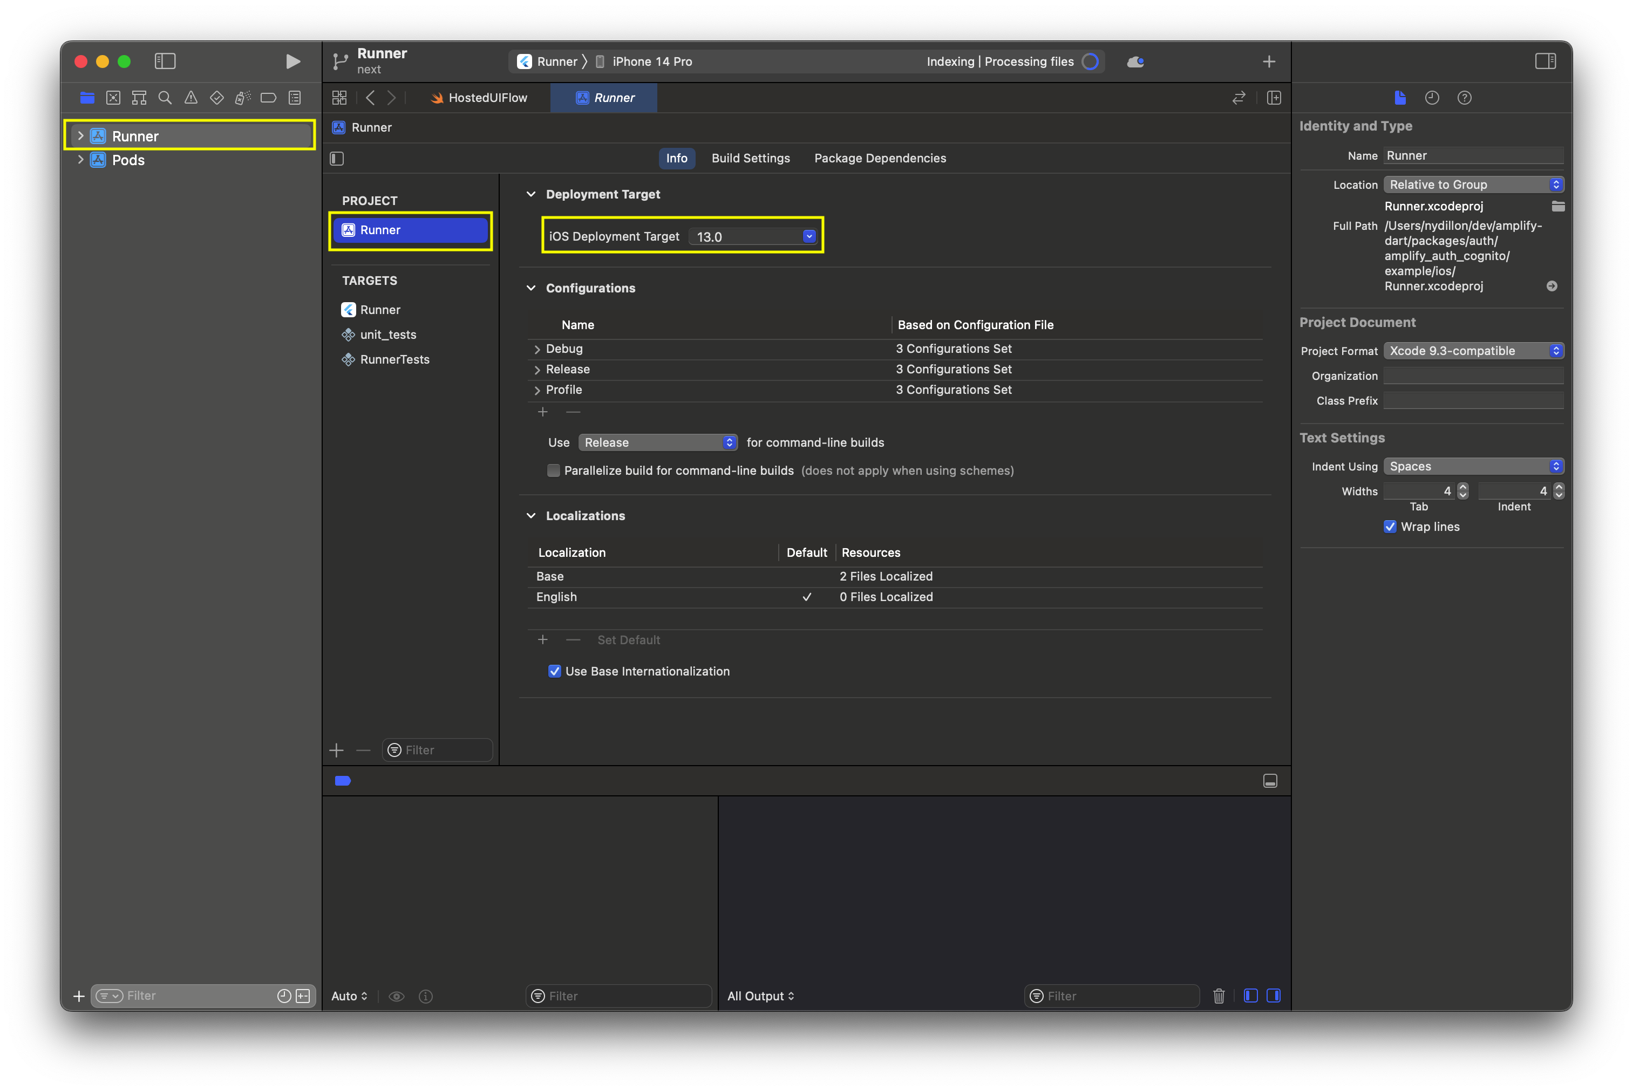Open the Test navigator diamond icon

(216, 98)
